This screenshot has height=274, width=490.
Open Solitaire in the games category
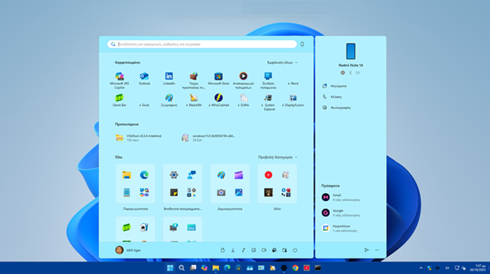pyautogui.click(x=144, y=228)
